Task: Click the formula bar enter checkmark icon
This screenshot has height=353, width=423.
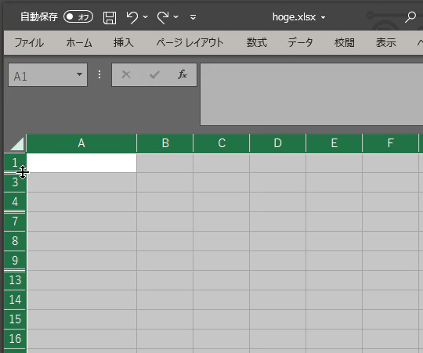Action: (x=154, y=74)
